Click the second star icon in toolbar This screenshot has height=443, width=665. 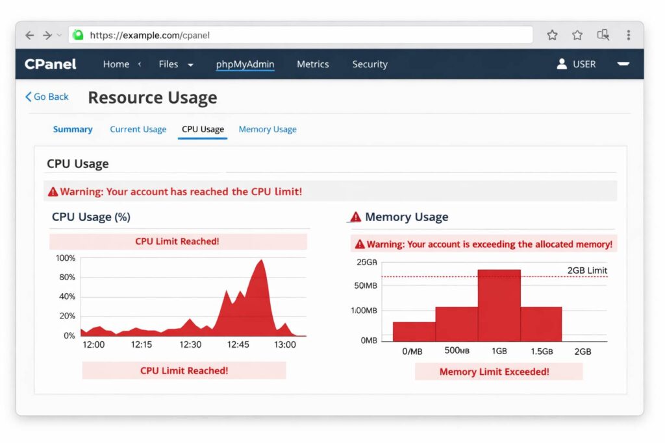pos(577,35)
